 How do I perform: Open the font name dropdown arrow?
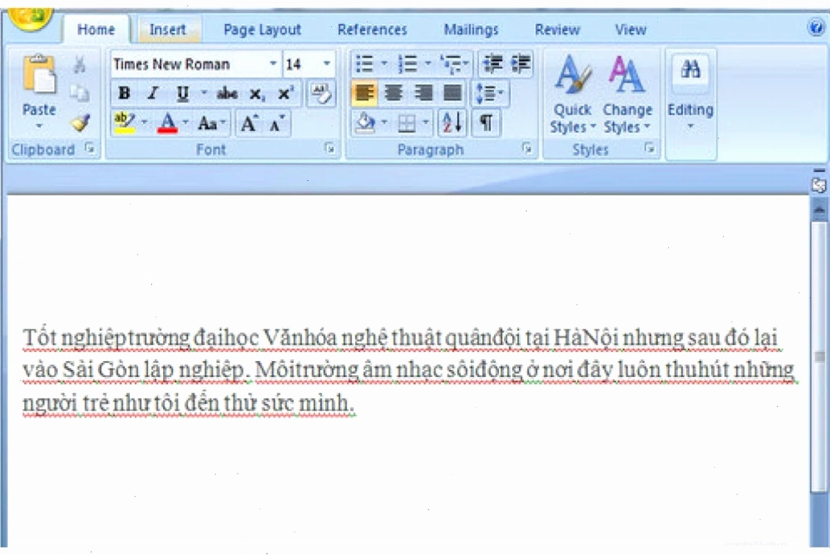pyautogui.click(x=273, y=64)
